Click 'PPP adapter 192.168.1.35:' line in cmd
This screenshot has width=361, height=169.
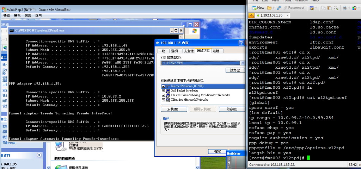pos(35,84)
